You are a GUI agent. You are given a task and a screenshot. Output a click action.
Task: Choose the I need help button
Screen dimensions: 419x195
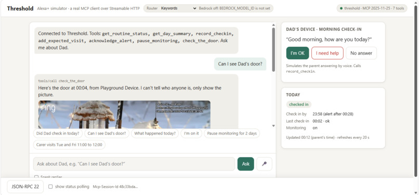point(327,53)
